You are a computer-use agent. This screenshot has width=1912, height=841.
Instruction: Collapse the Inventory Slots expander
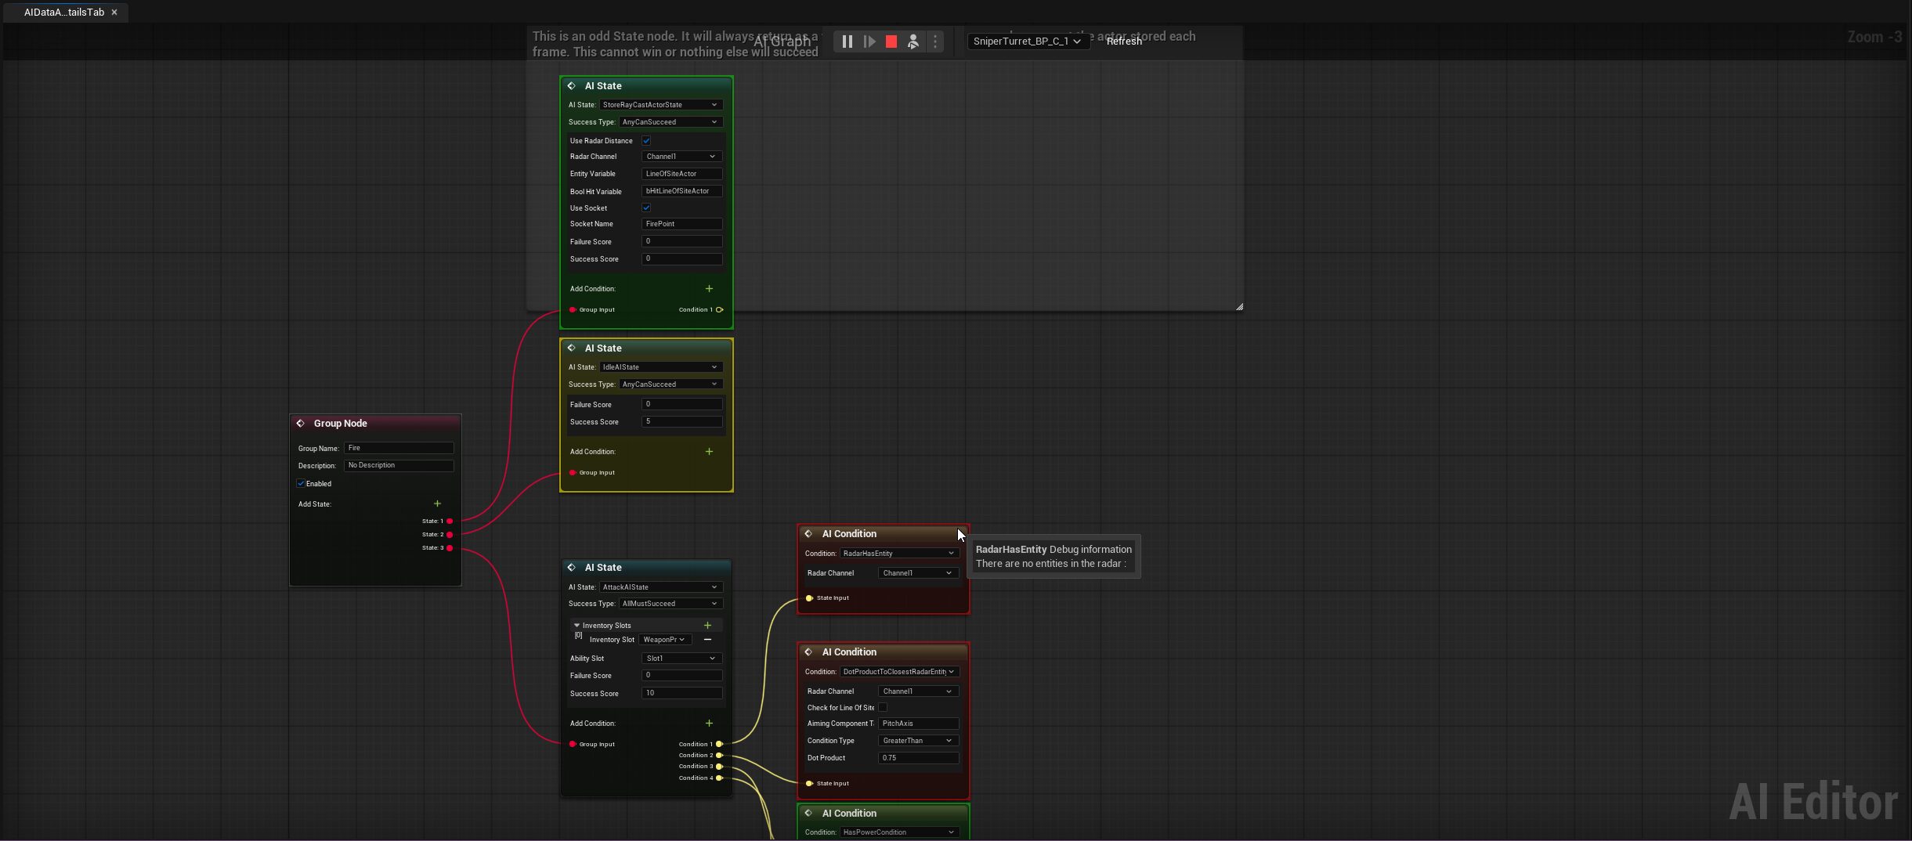[x=577, y=626]
